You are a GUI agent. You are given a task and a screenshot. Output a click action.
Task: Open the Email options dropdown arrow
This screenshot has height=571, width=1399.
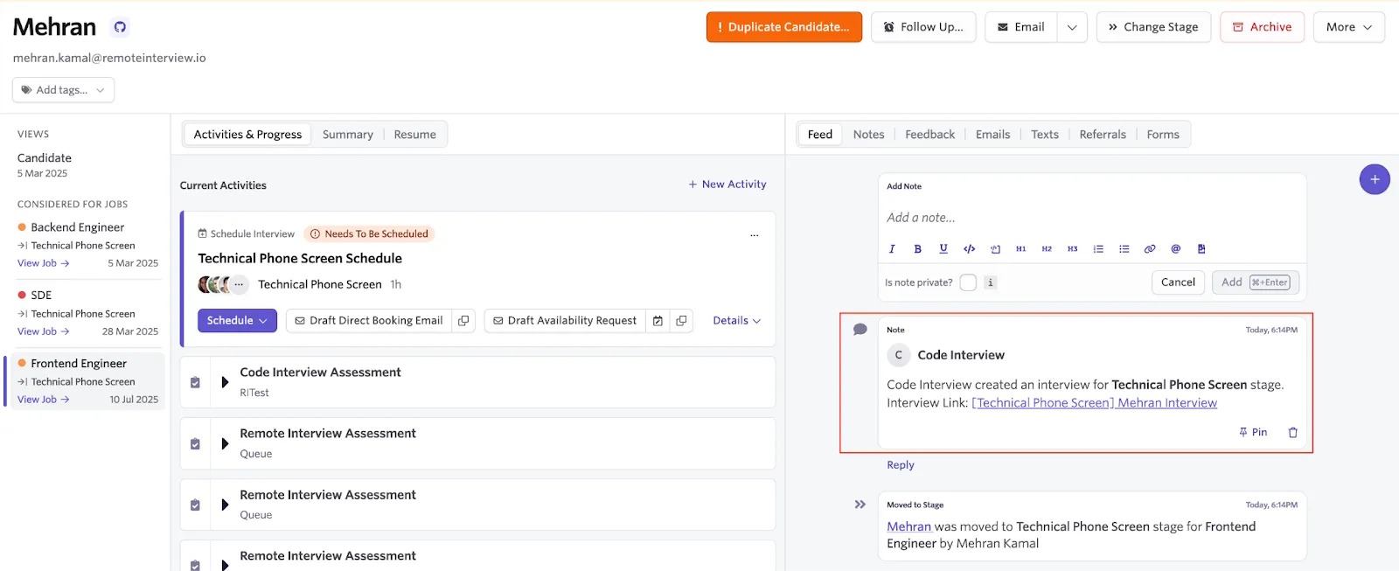pos(1072,27)
